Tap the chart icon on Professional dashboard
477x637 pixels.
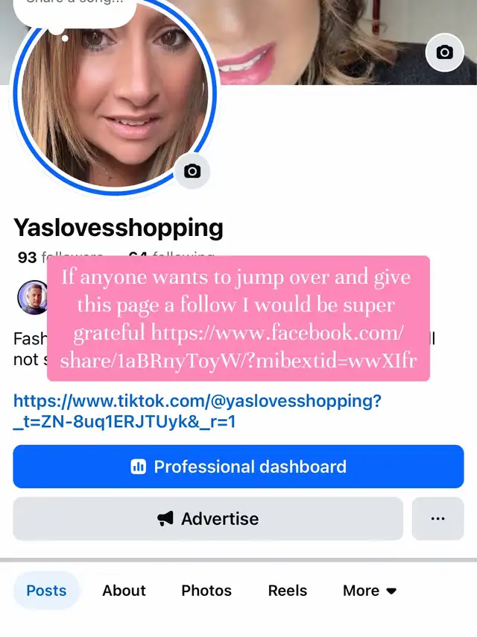(138, 467)
